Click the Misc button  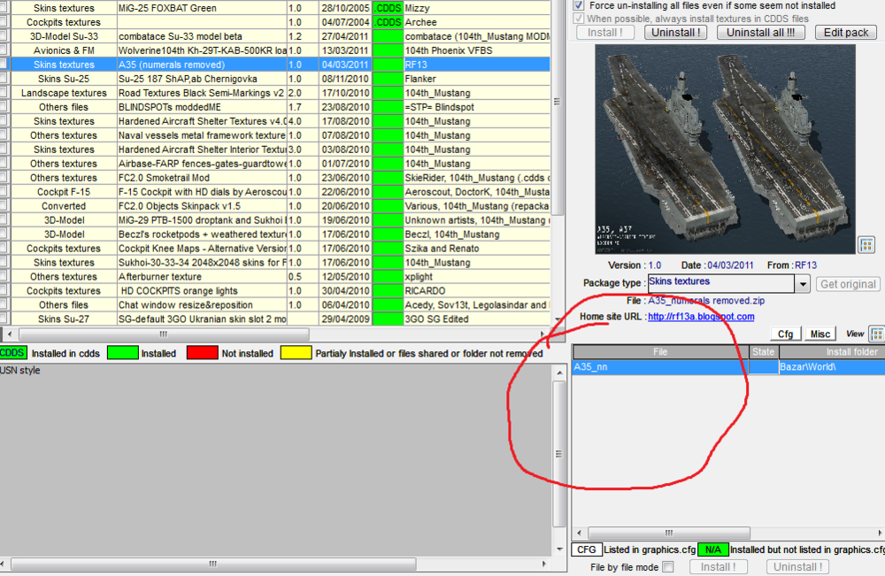820,334
